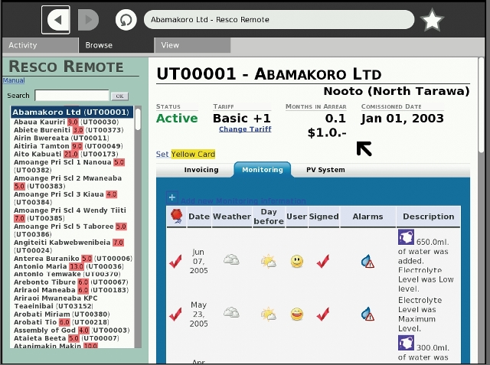This screenshot has width=490, height=365.
Task: Open the Manual link
Action: 14,80
